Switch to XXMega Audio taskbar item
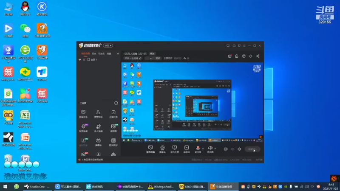Image resolution: width=340 pixels, height=191 pixels. (161, 186)
